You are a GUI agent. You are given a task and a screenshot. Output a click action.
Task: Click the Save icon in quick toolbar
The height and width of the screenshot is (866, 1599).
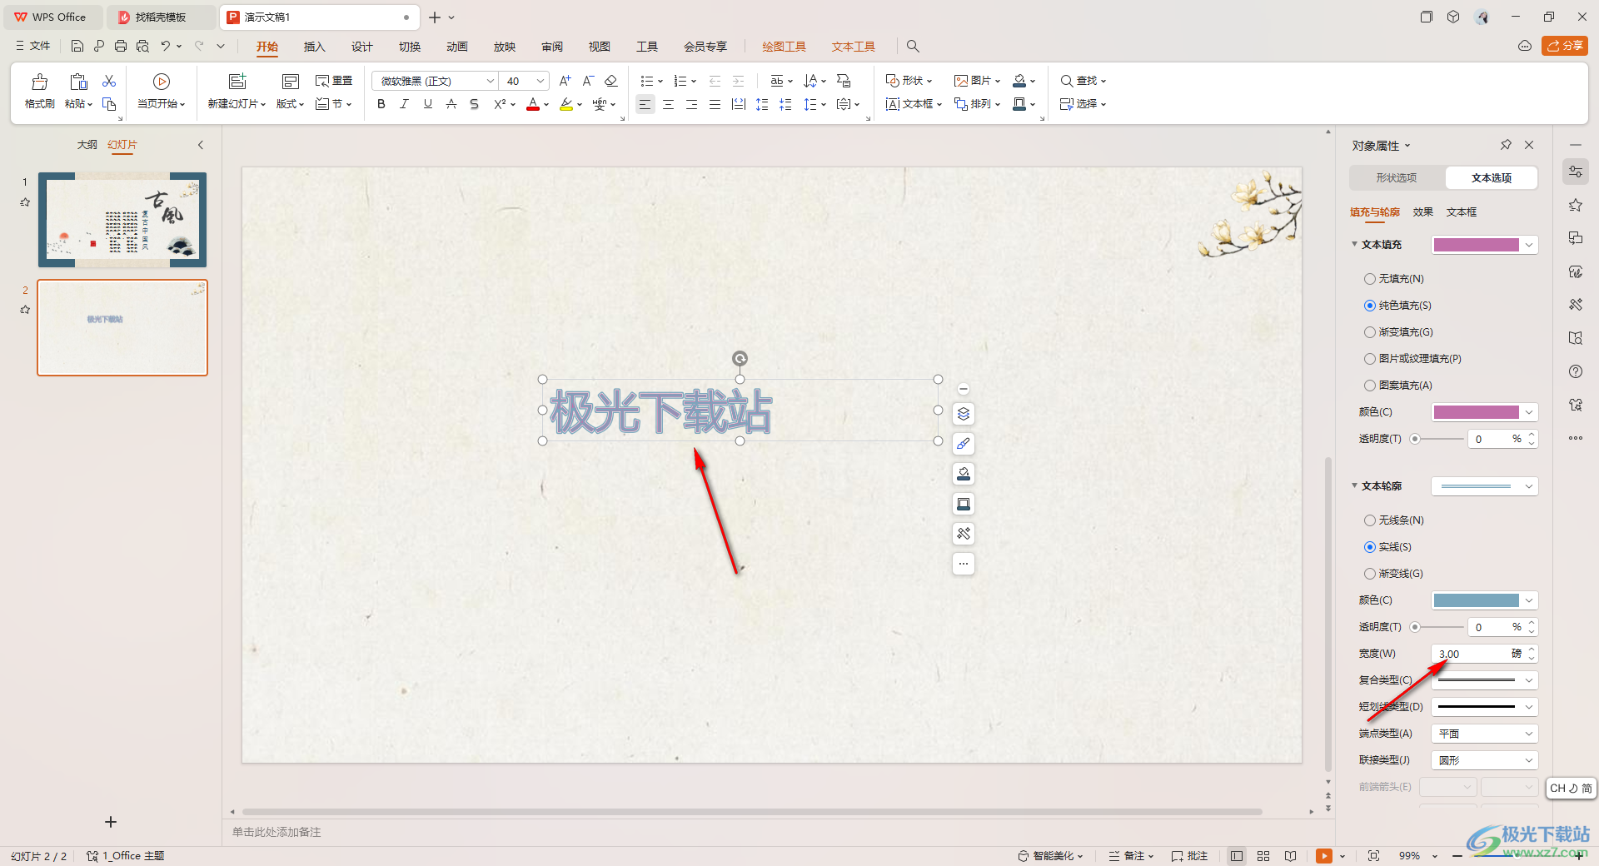coord(77,46)
